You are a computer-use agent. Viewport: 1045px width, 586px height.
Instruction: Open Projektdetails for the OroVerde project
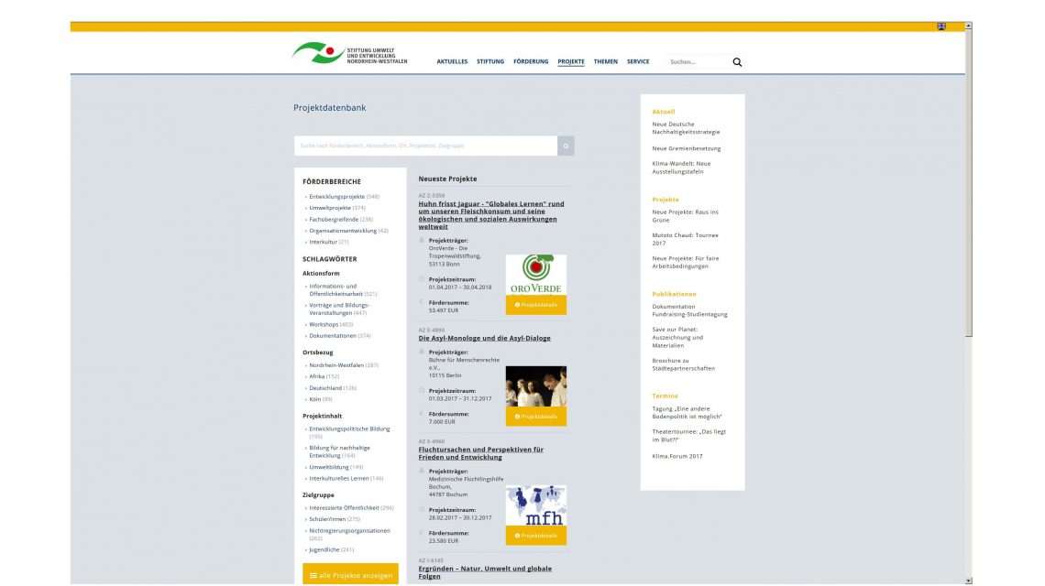(536, 305)
